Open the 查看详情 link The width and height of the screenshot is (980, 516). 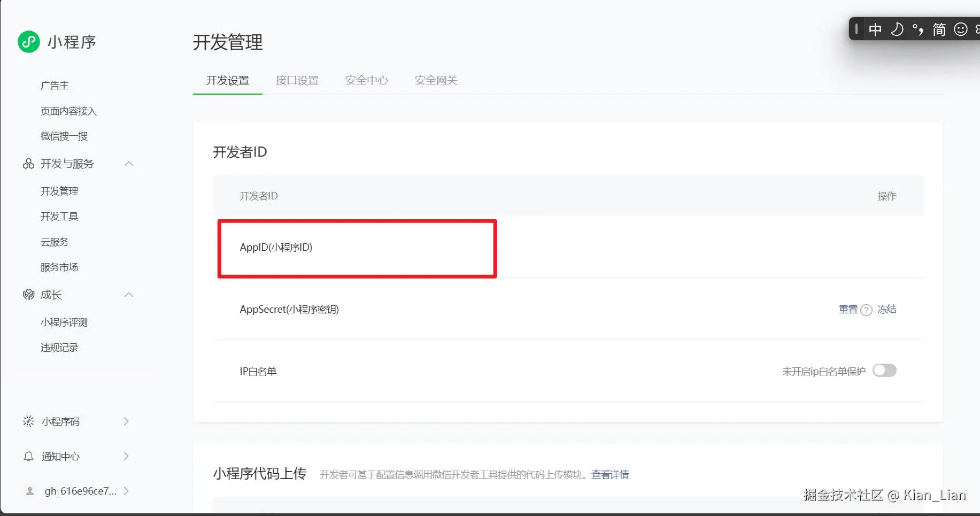tap(610, 475)
